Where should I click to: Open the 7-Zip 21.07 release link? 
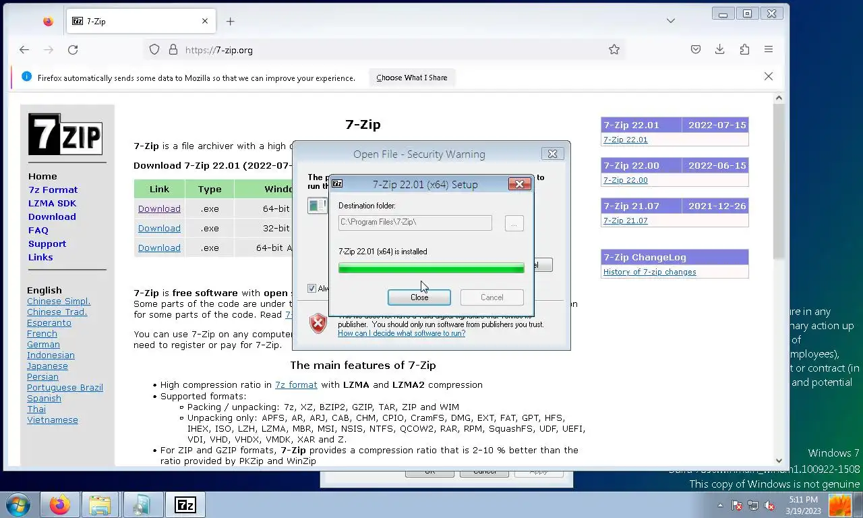pos(625,221)
